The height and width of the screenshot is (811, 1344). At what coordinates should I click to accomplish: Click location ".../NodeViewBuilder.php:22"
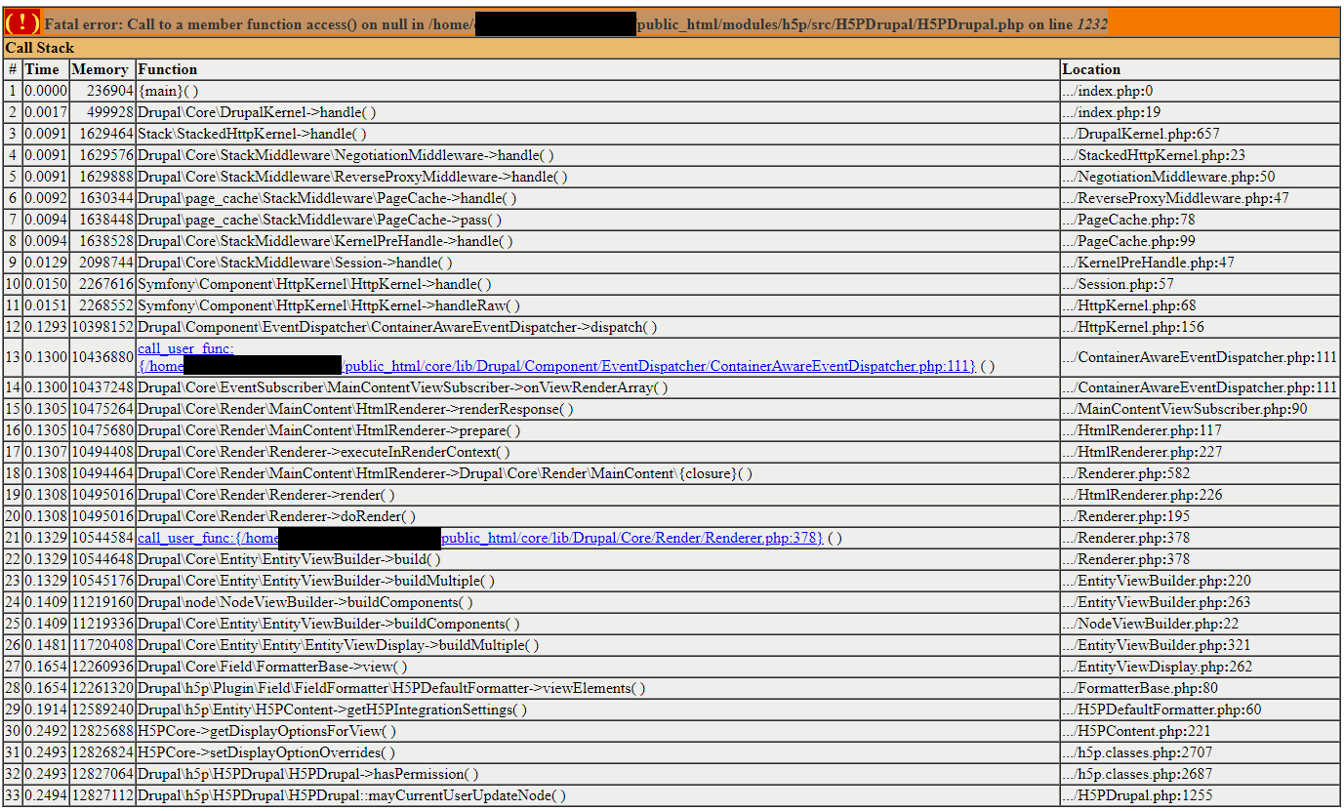coord(1149,624)
